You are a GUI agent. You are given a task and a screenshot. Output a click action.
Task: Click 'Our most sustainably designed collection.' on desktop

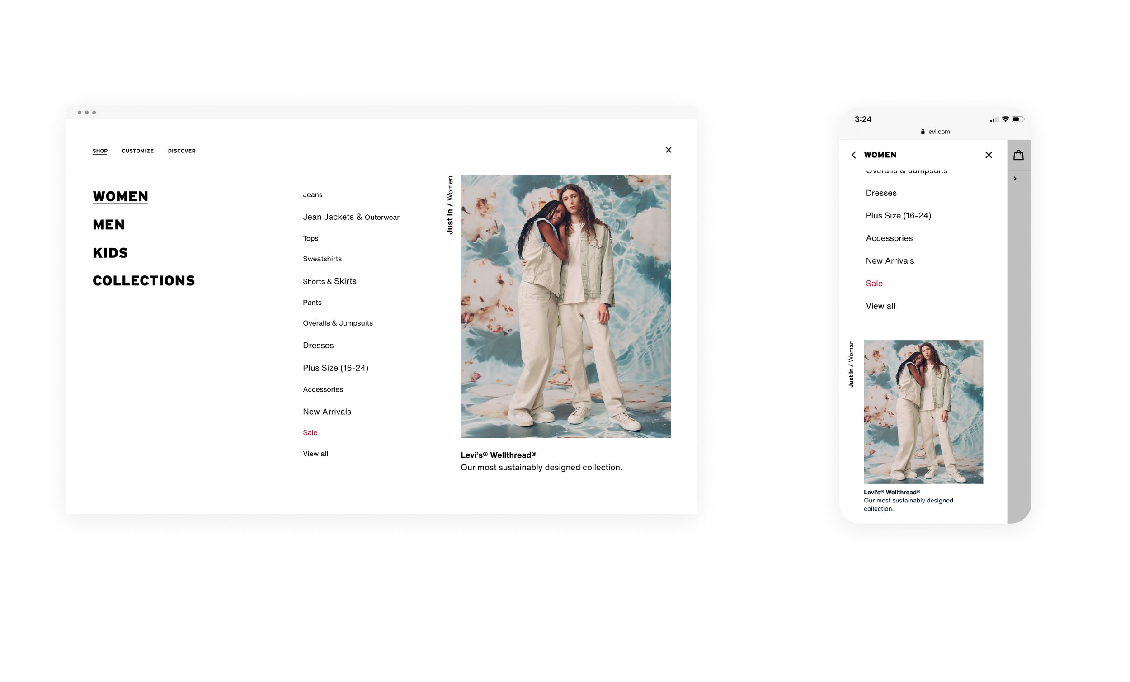point(541,467)
